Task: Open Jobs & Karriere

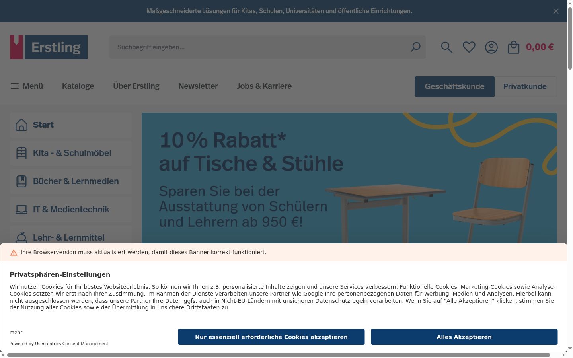Action: (264, 86)
